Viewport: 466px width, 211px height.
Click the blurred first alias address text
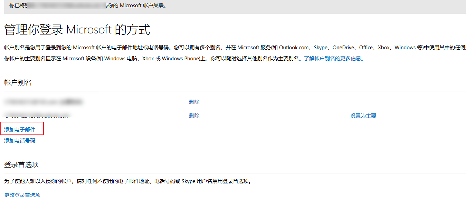click(43, 102)
